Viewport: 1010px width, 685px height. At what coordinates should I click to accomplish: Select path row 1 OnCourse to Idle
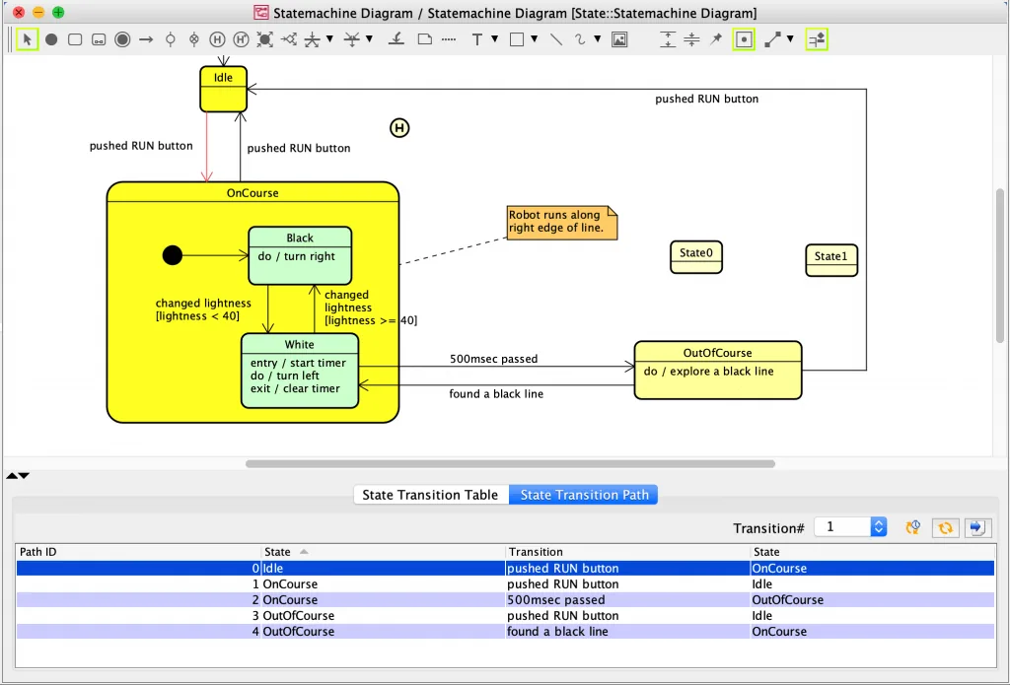[x=505, y=583]
